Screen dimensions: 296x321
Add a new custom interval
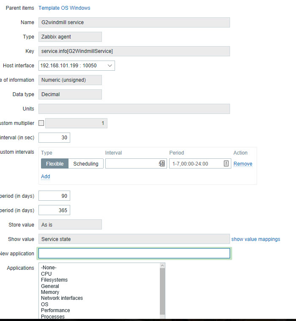[x=45, y=177]
